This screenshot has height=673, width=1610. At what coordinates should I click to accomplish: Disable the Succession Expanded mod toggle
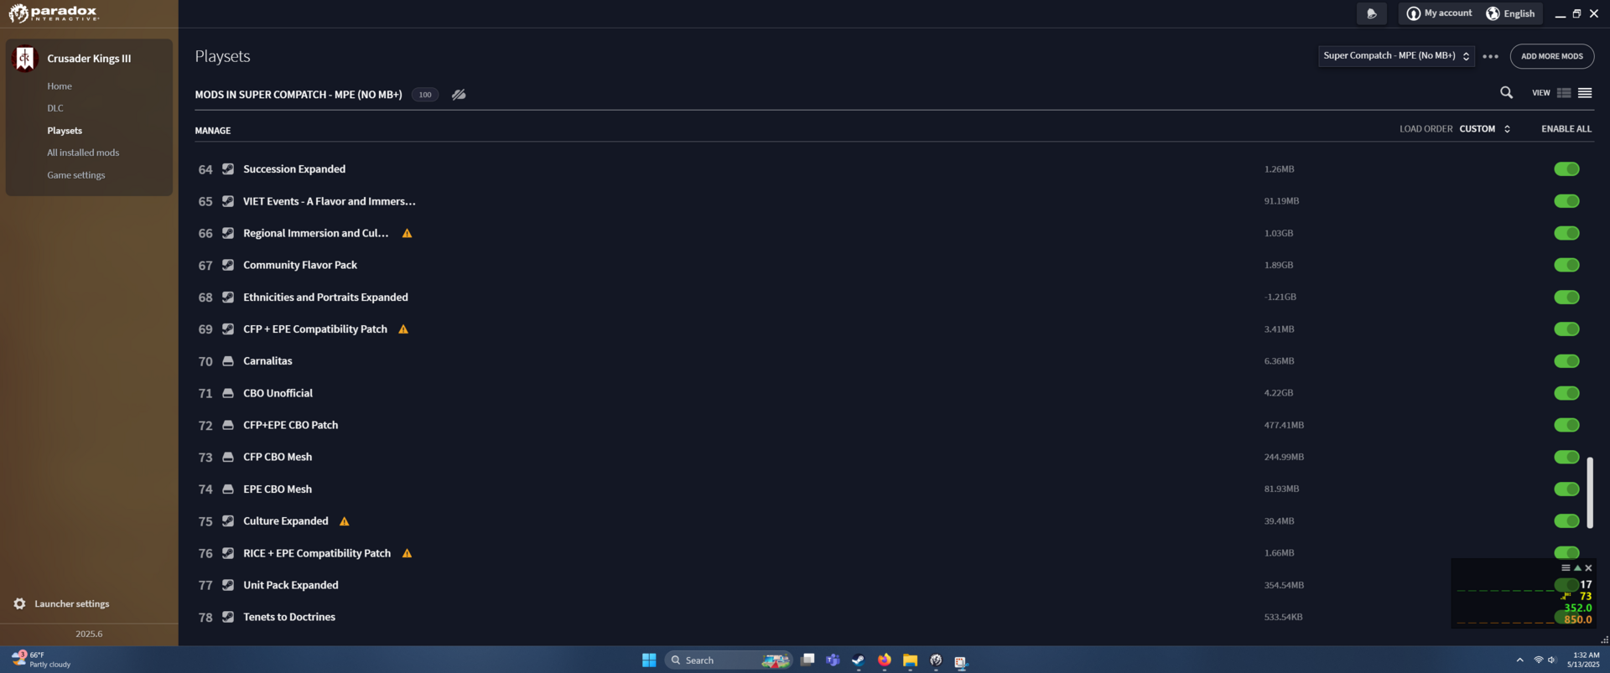[x=1566, y=169]
